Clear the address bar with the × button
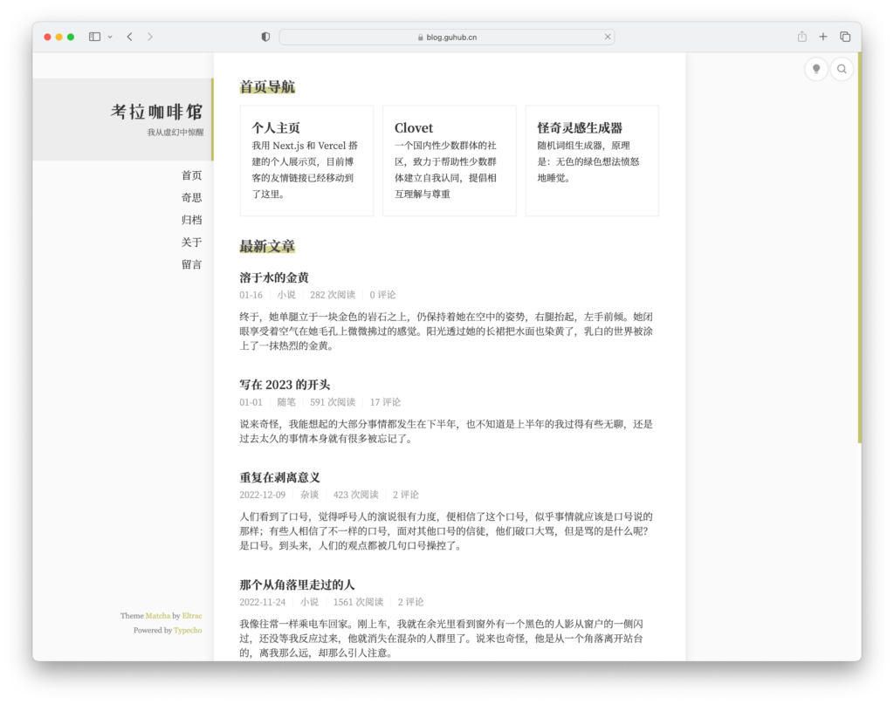Screen dimensions: 894x704 [x=608, y=37]
